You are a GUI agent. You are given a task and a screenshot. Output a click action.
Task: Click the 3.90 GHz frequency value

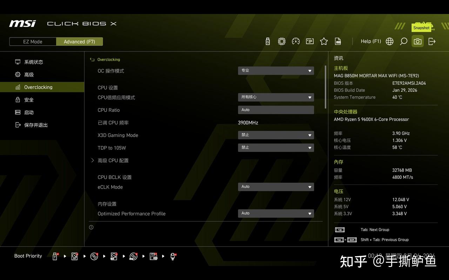401,133
